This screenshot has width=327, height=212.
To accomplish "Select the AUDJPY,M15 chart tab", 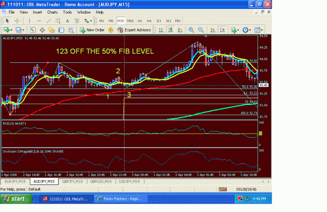I will 44,182.
